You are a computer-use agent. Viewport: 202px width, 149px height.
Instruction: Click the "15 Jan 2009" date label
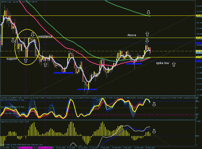[83, 148]
